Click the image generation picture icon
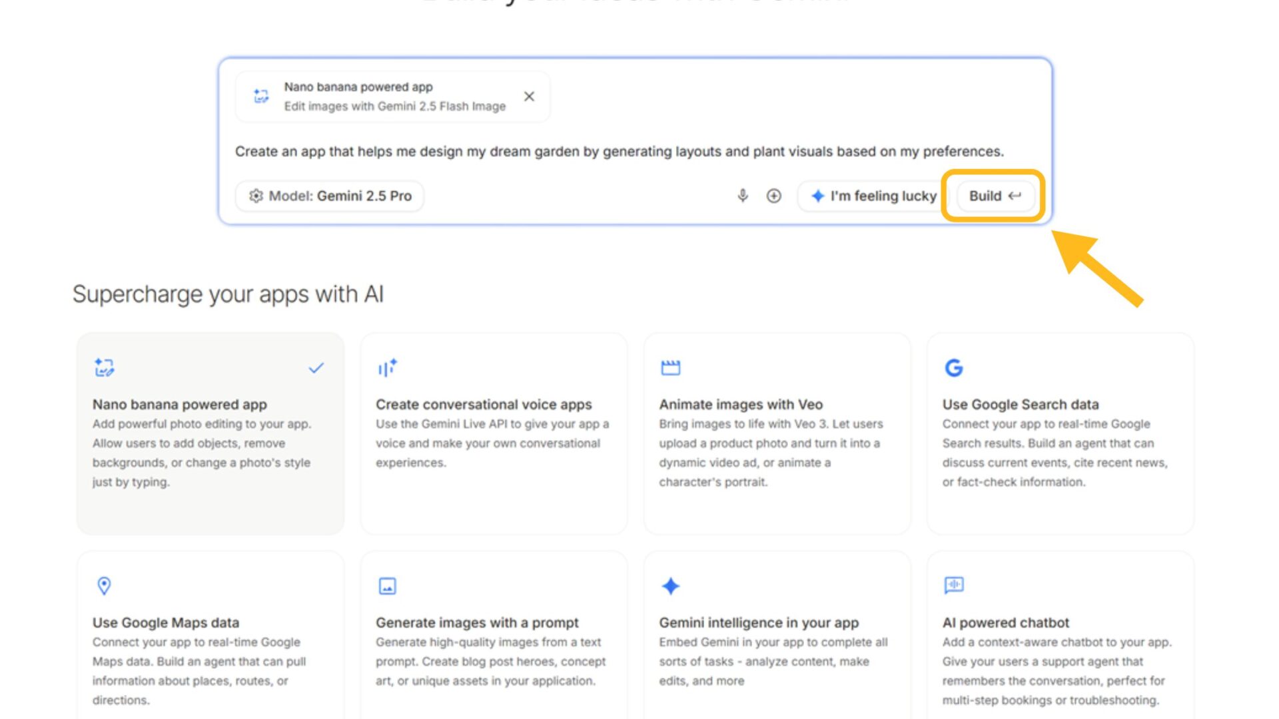Screen dimensions: 1279x719 (x=387, y=585)
